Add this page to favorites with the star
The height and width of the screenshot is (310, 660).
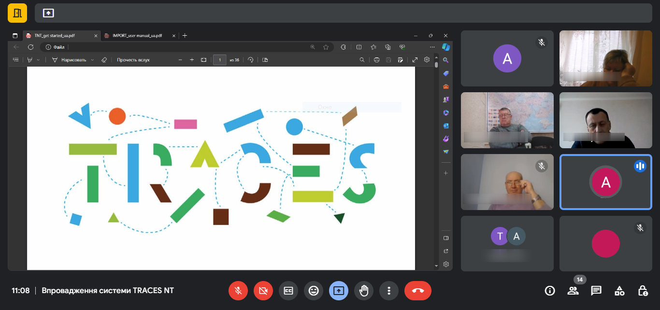pyautogui.click(x=326, y=47)
